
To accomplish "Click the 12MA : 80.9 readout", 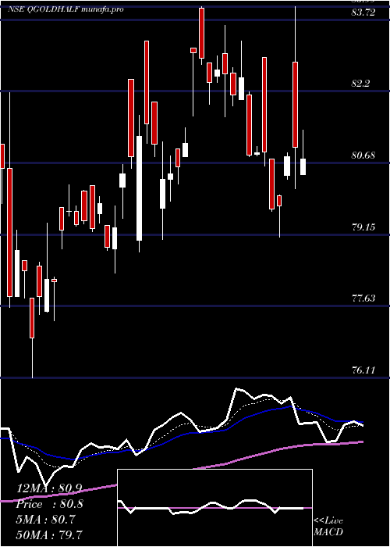I will click(x=49, y=489).
